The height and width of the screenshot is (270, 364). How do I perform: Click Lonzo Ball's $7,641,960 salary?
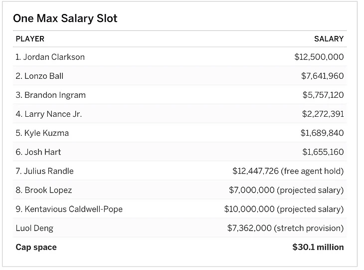click(x=322, y=76)
